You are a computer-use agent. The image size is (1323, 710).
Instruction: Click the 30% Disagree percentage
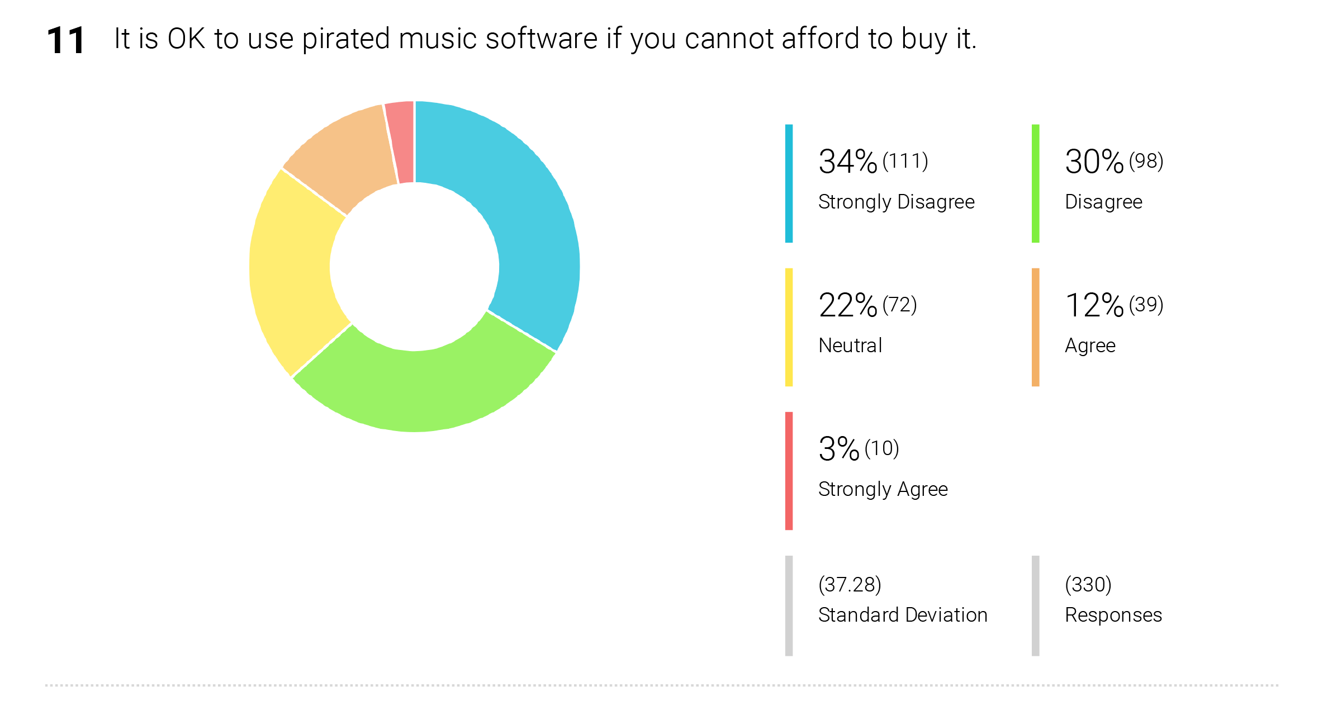[1094, 162]
